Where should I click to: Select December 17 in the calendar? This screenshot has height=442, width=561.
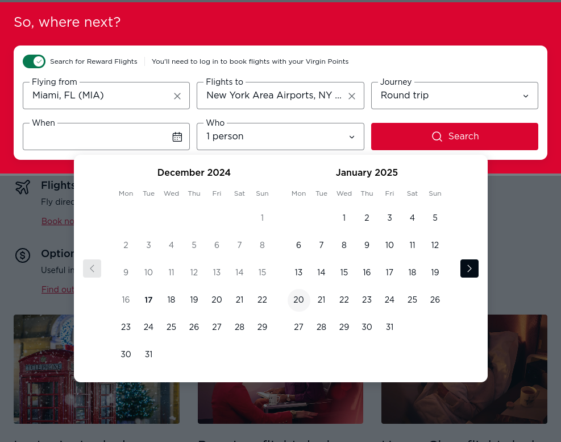[x=148, y=300]
